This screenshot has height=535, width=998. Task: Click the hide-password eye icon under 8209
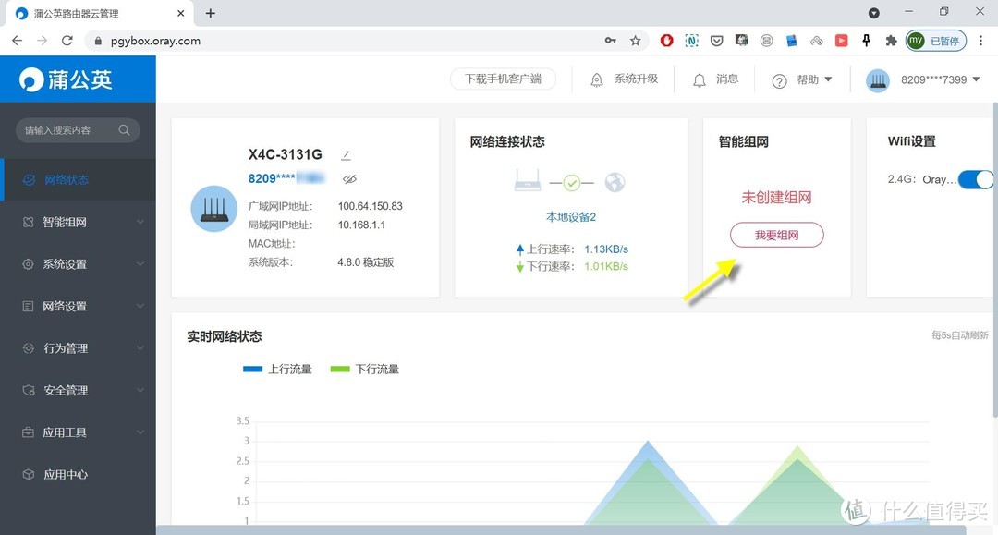click(x=348, y=178)
